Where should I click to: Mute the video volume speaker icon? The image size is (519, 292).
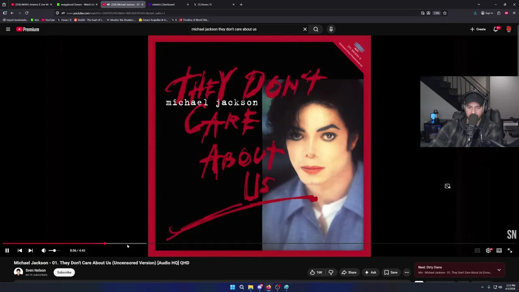coord(43,251)
